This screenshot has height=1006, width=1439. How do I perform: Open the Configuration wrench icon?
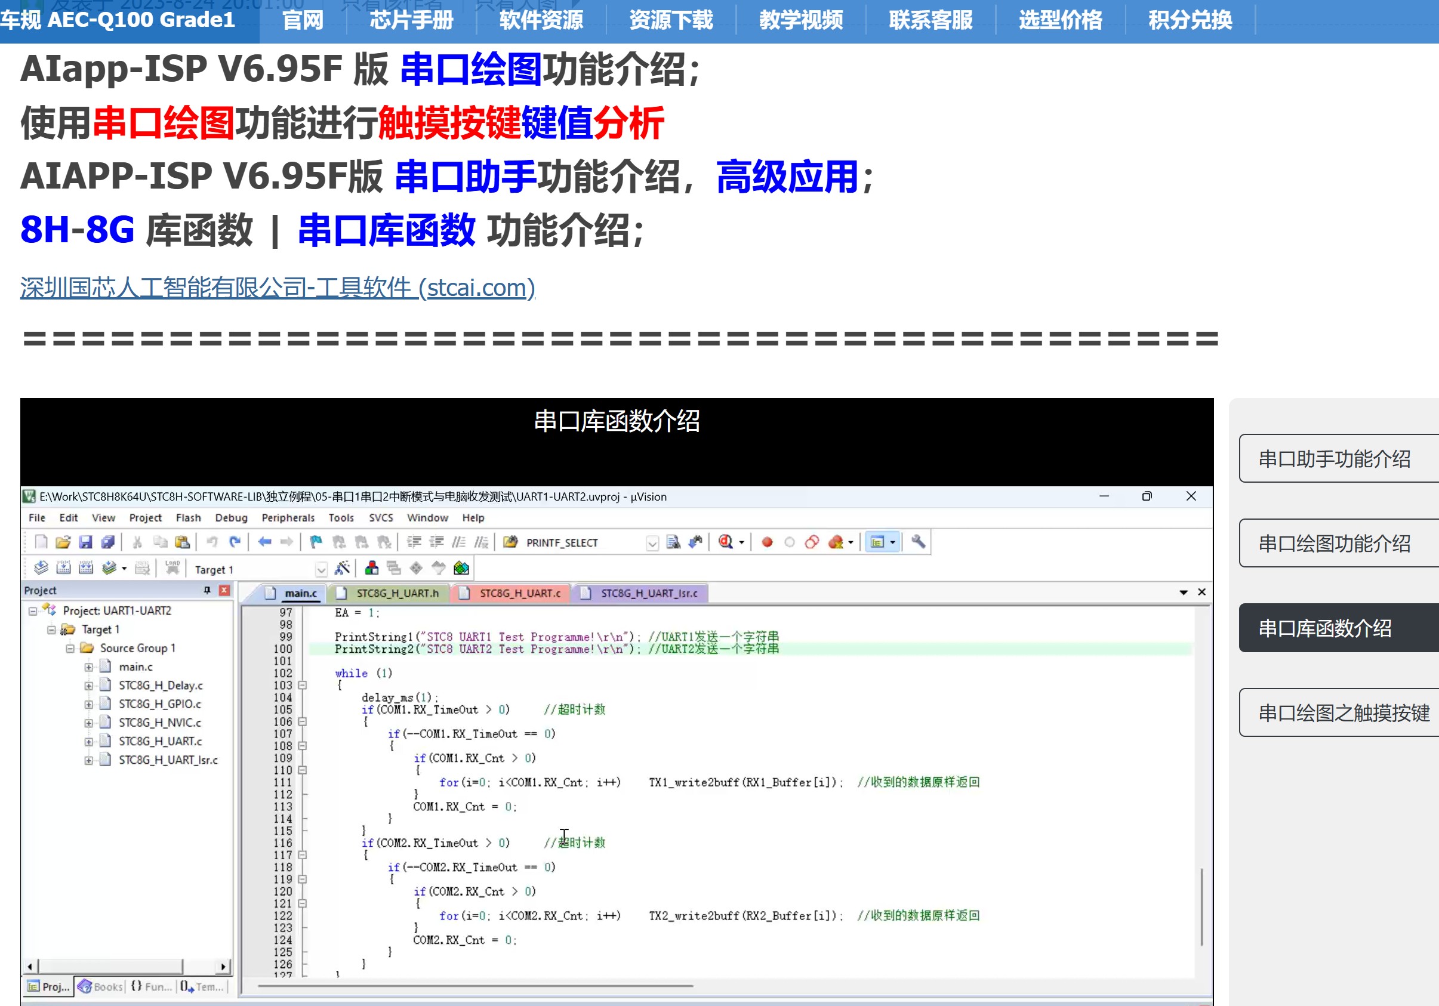(x=918, y=542)
